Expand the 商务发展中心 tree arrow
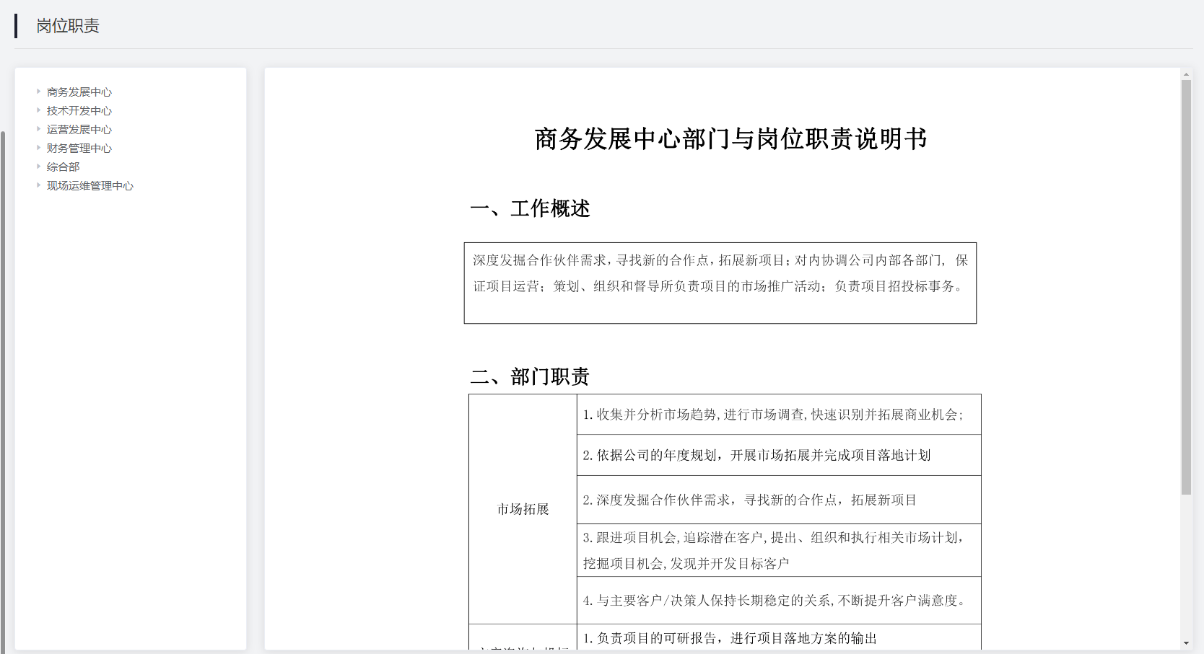The width and height of the screenshot is (1204, 654). 38,92
